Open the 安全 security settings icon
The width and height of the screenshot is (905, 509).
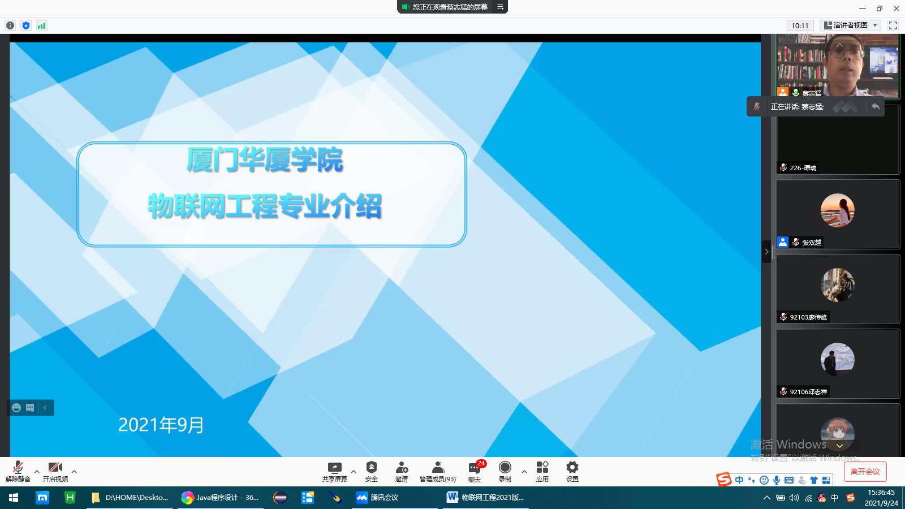pyautogui.click(x=372, y=471)
